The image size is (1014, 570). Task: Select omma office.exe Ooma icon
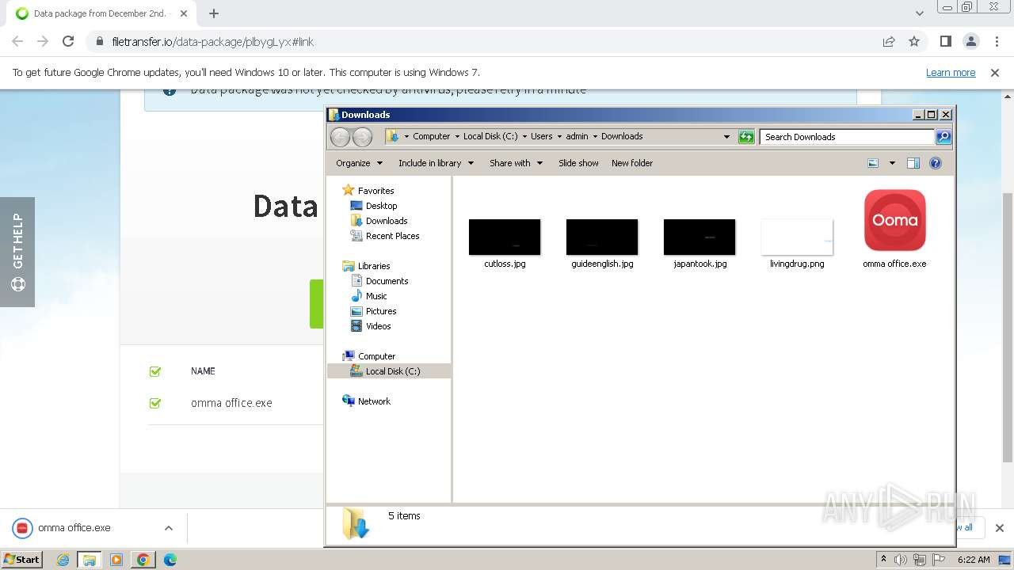click(x=894, y=220)
